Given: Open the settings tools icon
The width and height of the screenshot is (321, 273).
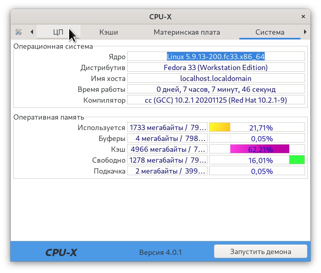Looking at the screenshot, I should coord(19,32).
